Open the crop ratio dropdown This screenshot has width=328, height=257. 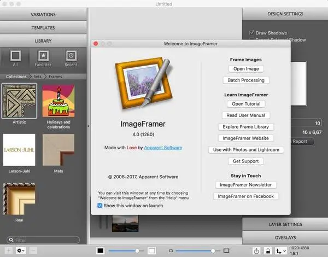281,250
